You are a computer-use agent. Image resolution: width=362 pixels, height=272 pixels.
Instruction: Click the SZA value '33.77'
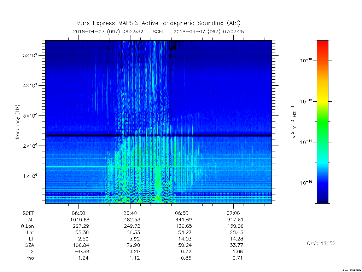[237, 245]
